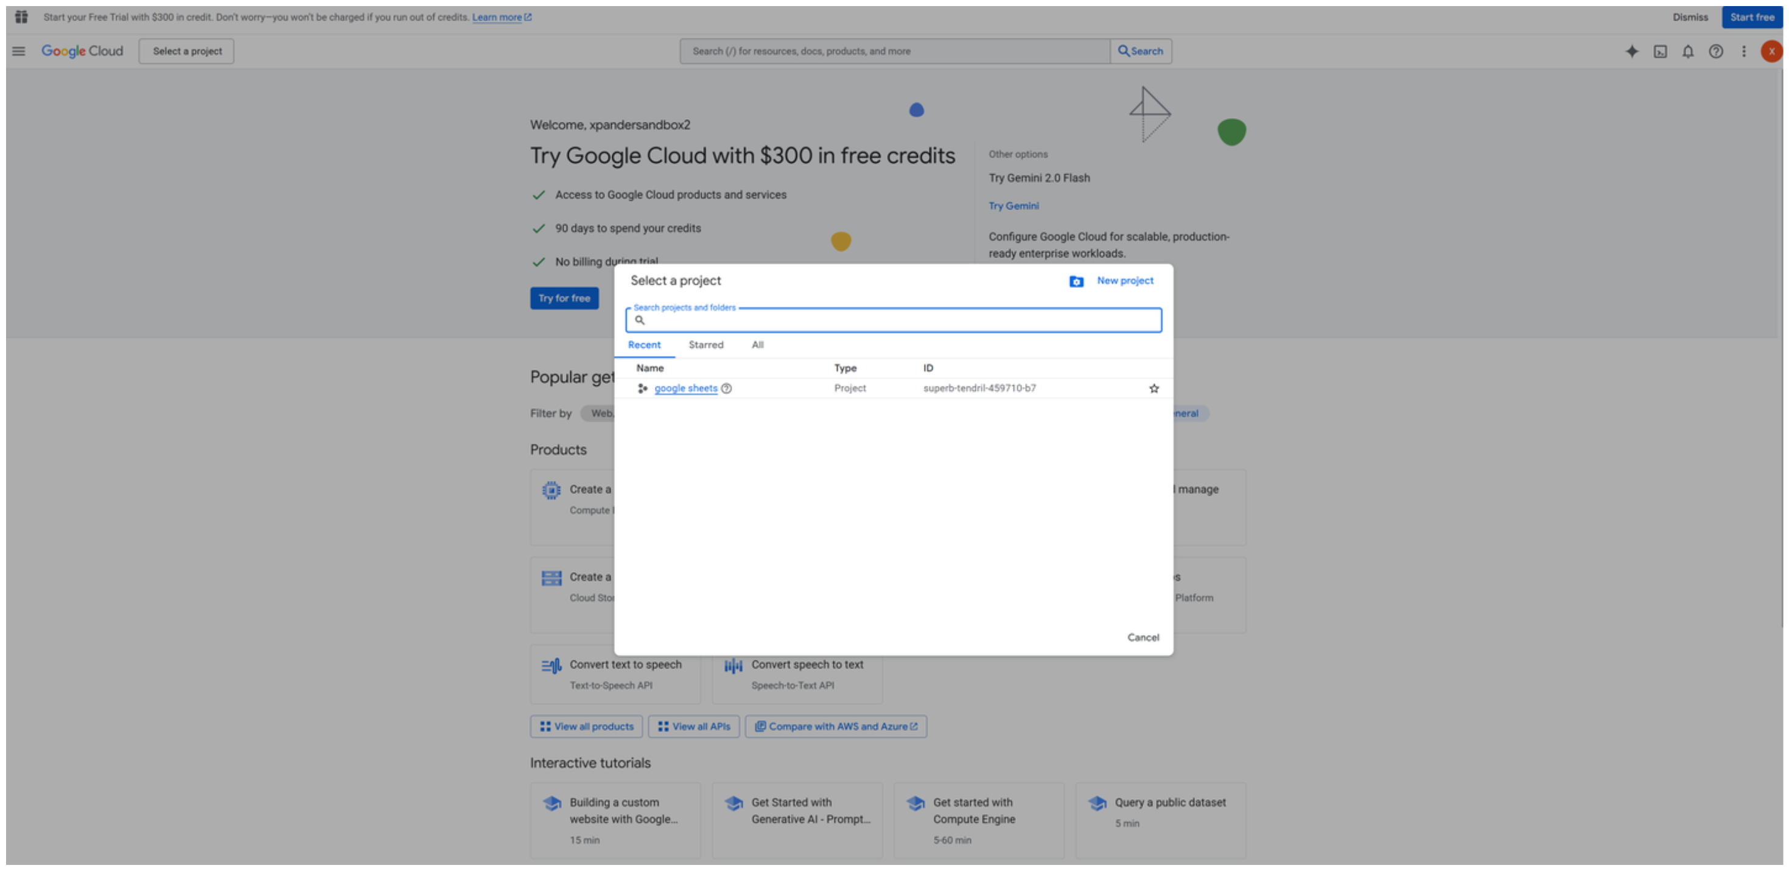Image resolution: width=1789 pixels, height=871 pixels.
Task: Open the three-dot settings menu
Action: [x=1743, y=51]
